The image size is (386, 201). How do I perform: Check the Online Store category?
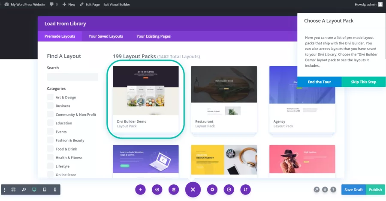tap(50, 174)
